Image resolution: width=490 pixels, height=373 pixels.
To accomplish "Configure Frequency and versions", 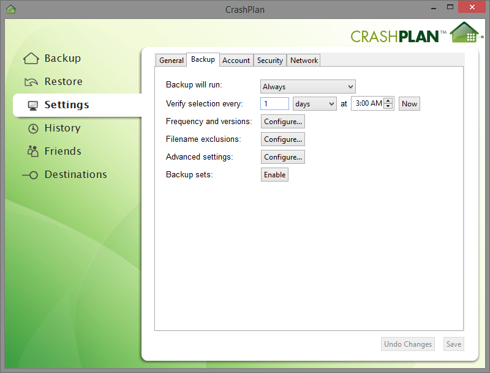I will pyautogui.click(x=283, y=122).
